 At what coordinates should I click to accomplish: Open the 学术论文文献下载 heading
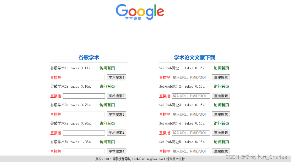(x=195, y=57)
